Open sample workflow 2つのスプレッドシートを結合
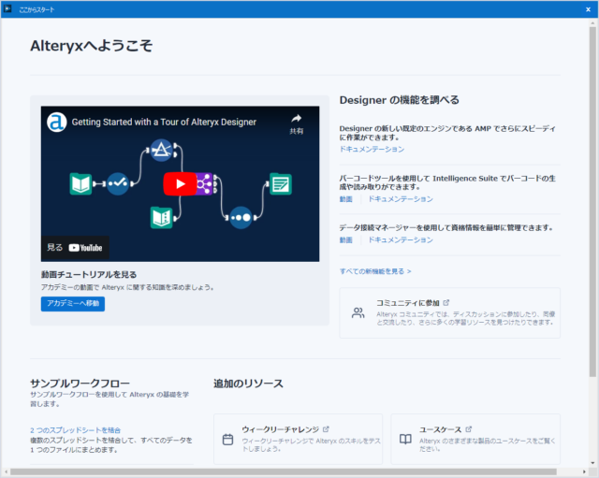This screenshot has width=599, height=478. point(75,430)
